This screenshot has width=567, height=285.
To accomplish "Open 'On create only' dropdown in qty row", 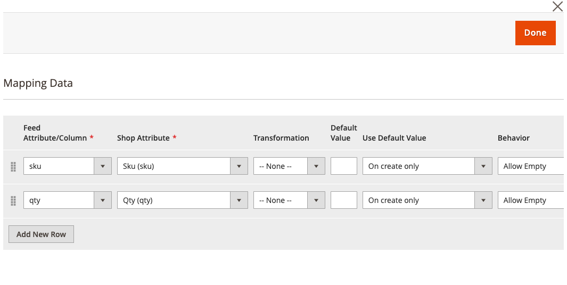I will tap(427, 200).
